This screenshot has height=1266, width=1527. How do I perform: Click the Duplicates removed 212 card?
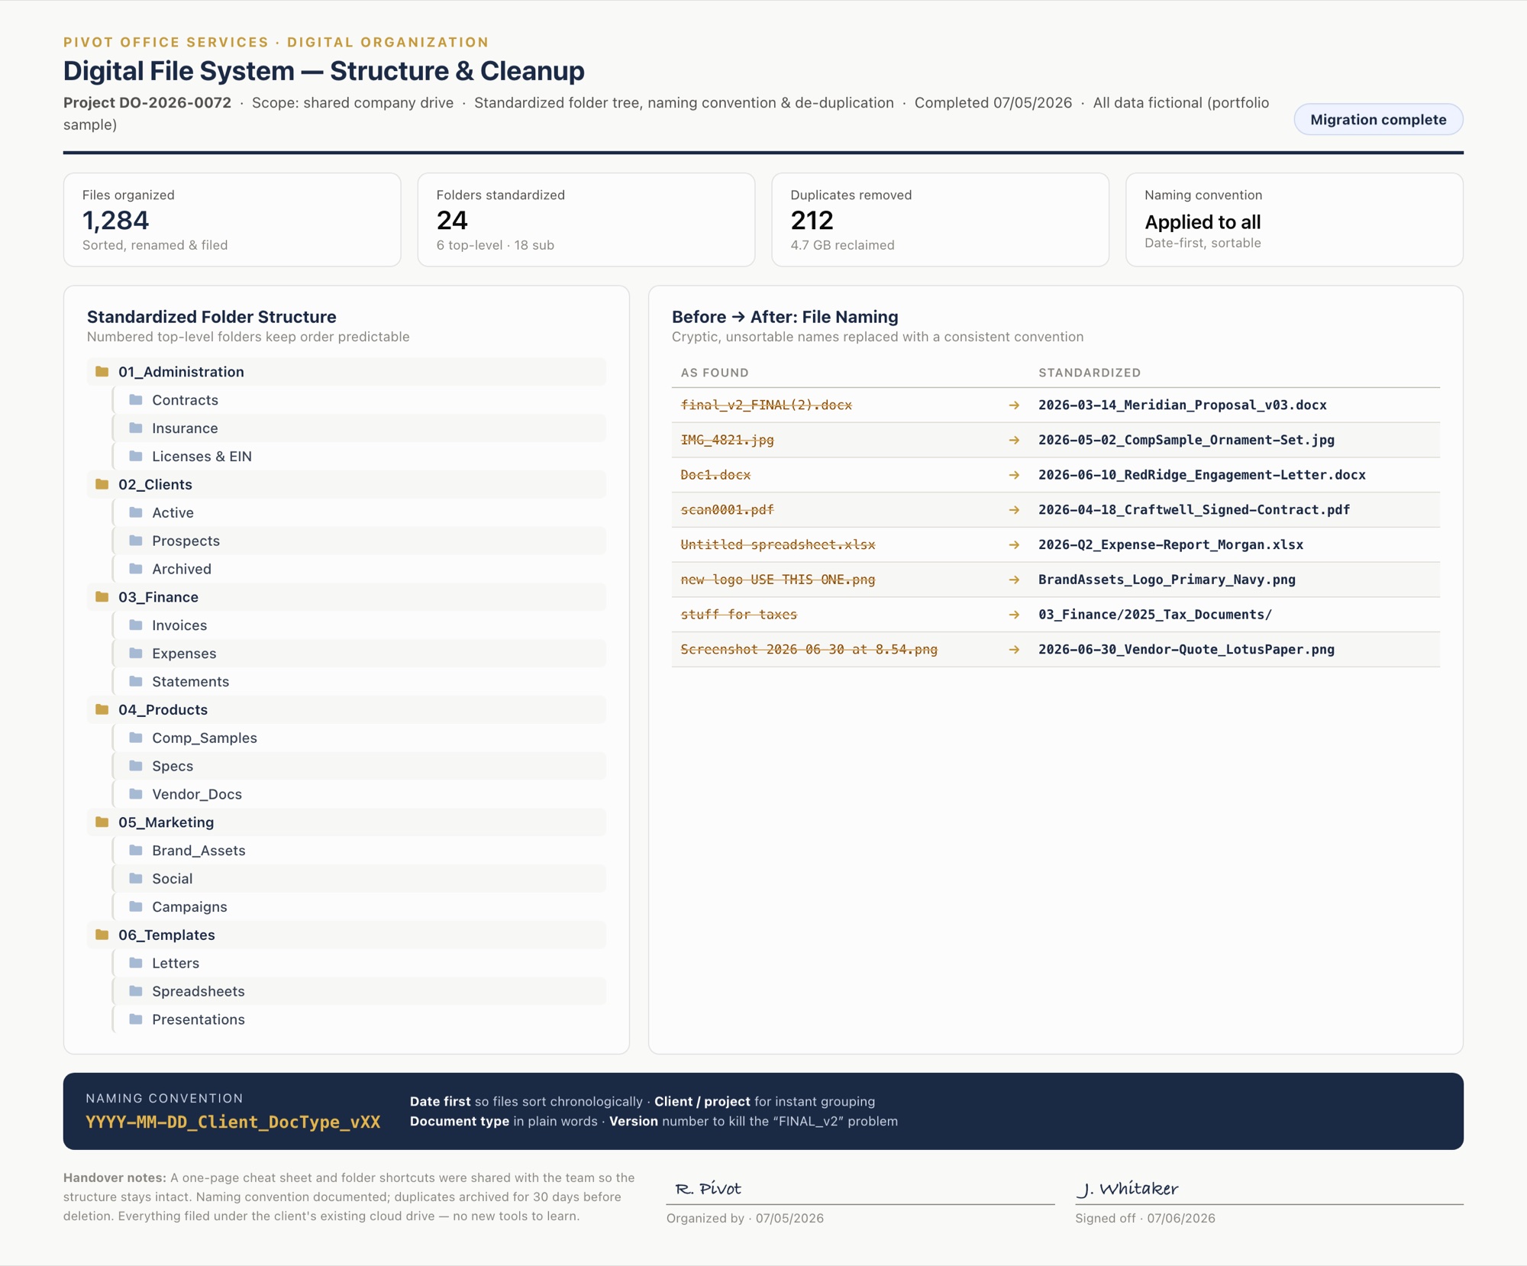[940, 220]
